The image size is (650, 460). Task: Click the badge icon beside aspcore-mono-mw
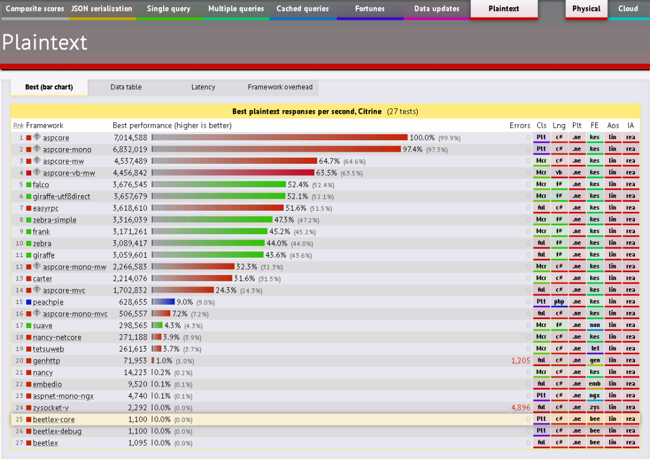coord(37,266)
